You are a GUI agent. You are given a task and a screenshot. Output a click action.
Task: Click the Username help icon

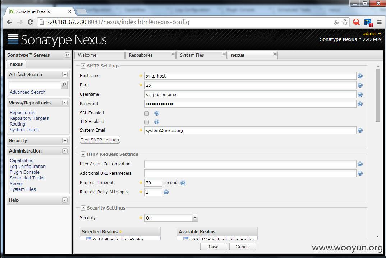tap(360, 95)
